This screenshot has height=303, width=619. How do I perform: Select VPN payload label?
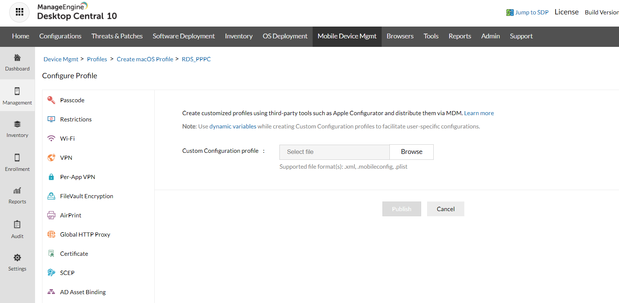click(66, 158)
